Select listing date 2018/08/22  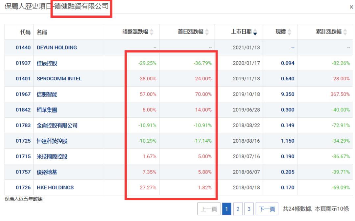click(x=246, y=125)
